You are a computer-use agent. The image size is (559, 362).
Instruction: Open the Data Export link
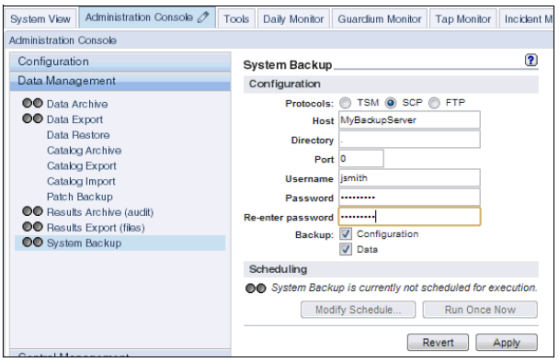[74, 119]
